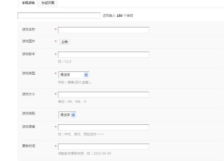Click the red asterisk beside 游戏图片
224x161 pixels.
coord(55,41)
